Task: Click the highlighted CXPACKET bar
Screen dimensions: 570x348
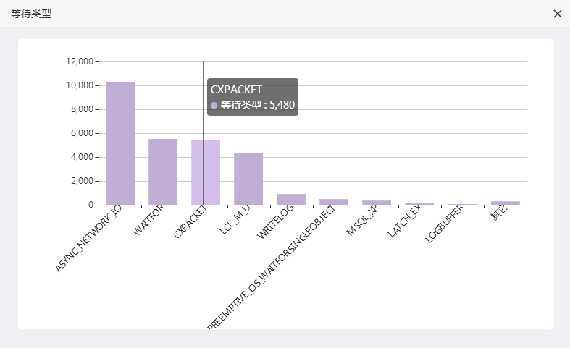Action: [206, 172]
